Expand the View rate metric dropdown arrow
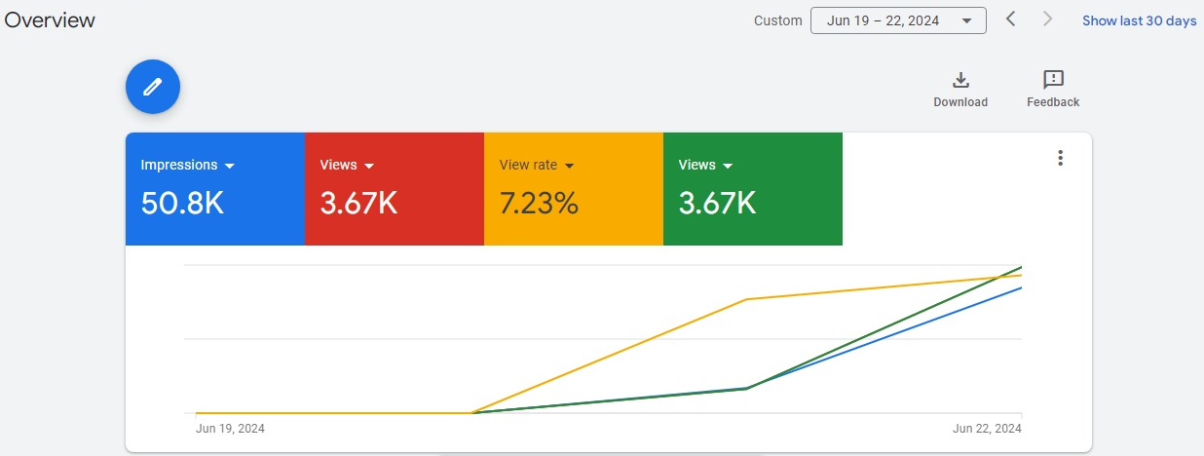This screenshot has height=456, width=1204. (569, 166)
